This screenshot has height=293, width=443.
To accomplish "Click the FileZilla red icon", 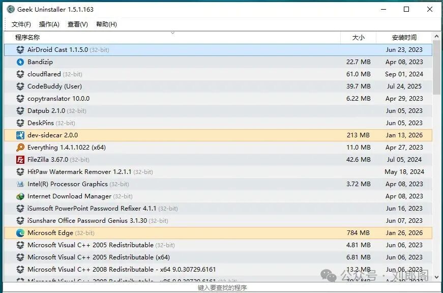I will (20, 160).
